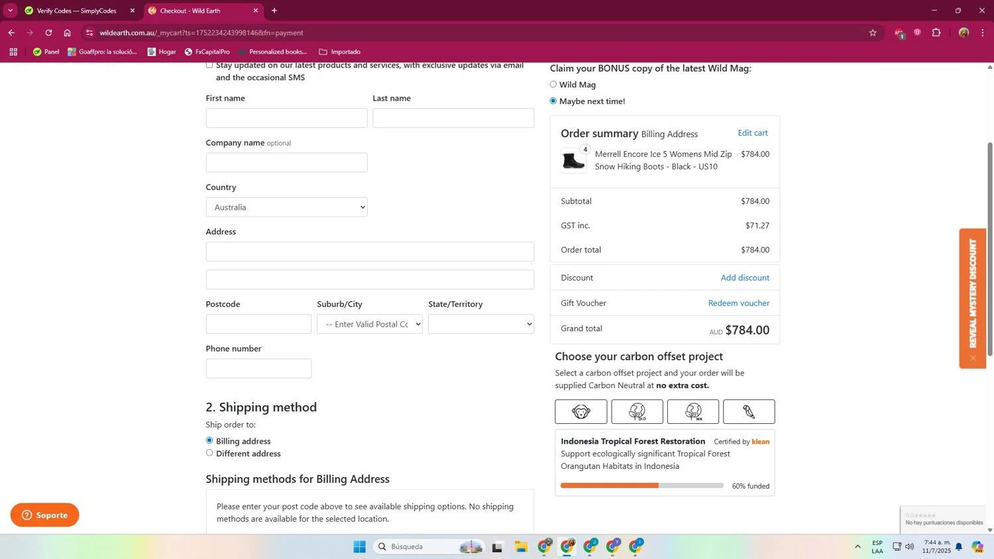Screen dimensions: 994x559
Task: Click Redeem voucher link
Action: tap(739, 303)
